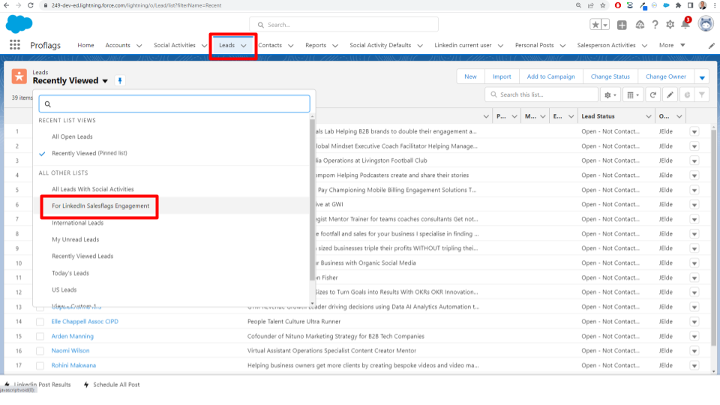The width and height of the screenshot is (720, 405).
Task: Click the Change Status button
Action: click(610, 76)
